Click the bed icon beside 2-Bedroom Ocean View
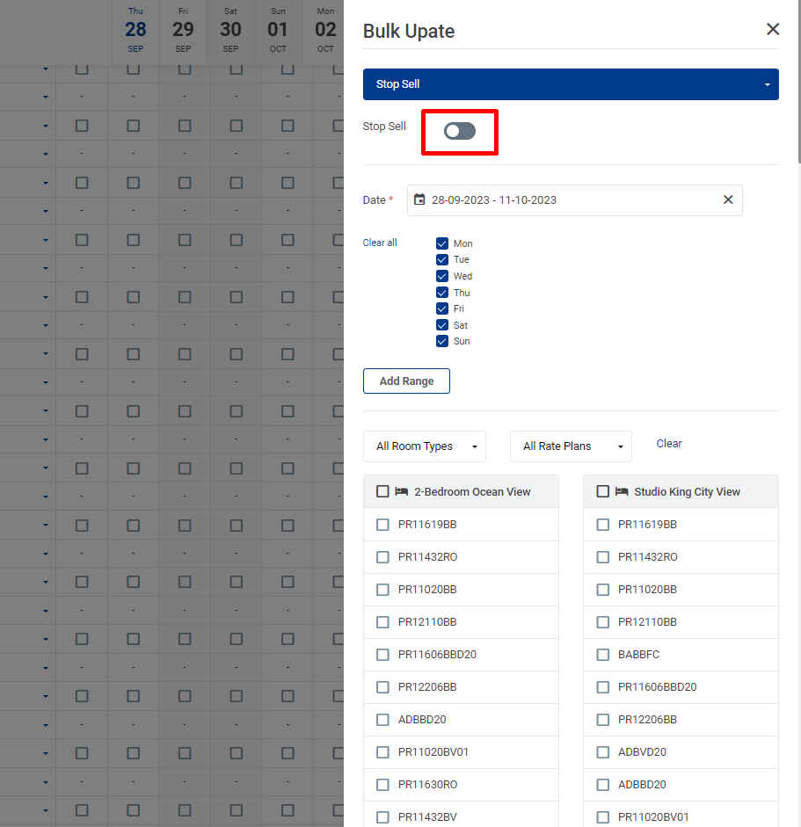The height and width of the screenshot is (827, 801). point(402,492)
